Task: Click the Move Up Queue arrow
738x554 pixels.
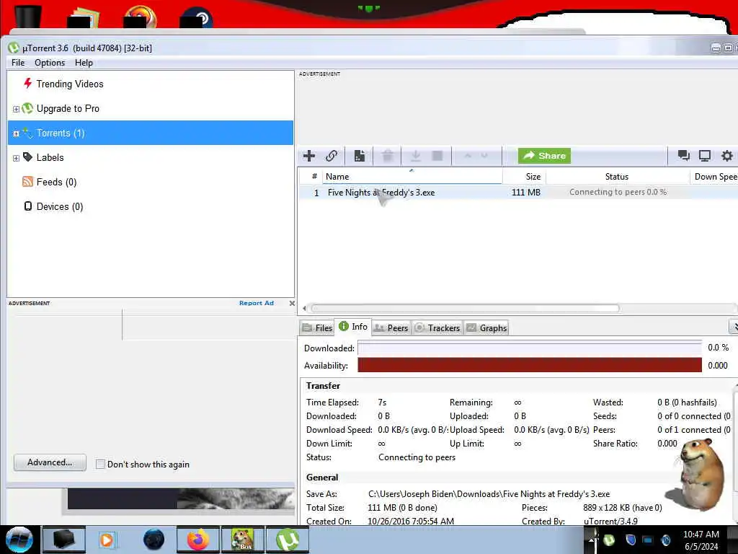Action: point(467,156)
